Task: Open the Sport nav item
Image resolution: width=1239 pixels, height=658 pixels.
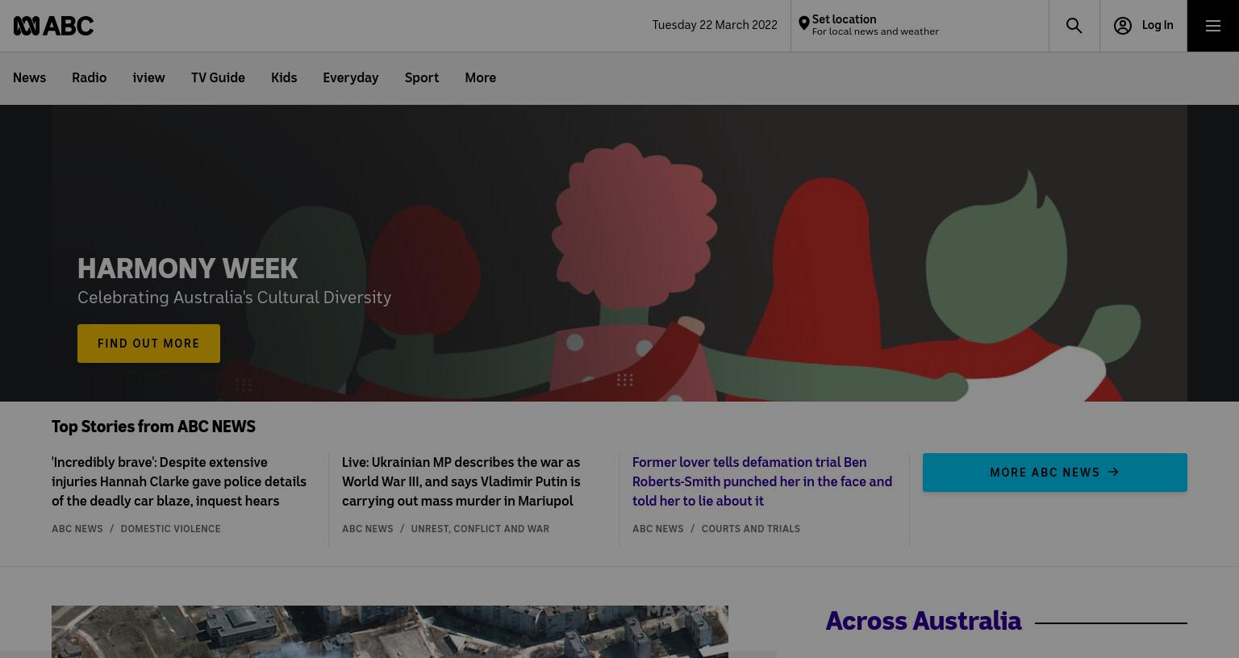Action: point(421,78)
